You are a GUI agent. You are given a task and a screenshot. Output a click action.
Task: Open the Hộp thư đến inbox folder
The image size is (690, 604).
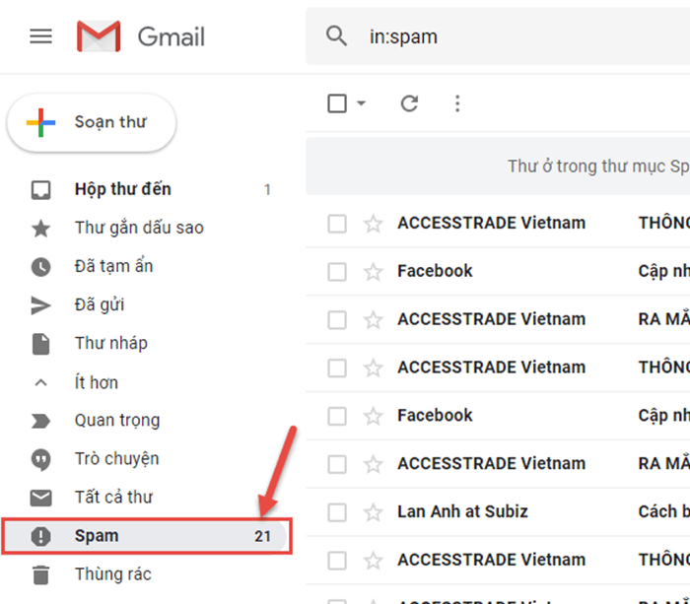(143, 189)
